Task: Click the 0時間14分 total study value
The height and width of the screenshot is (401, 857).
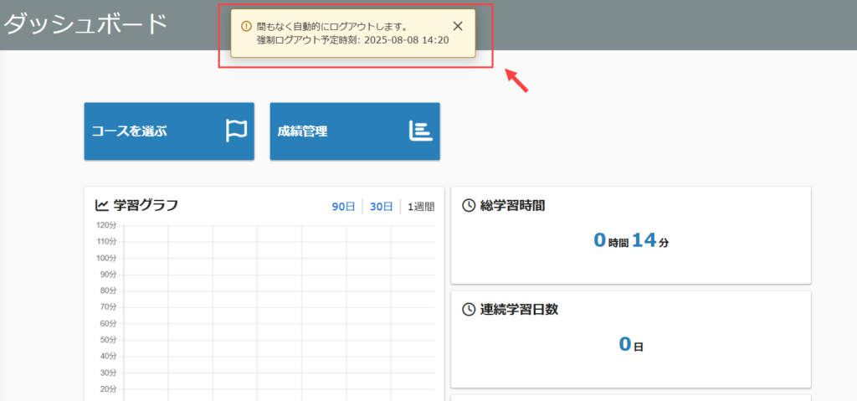Action: [x=631, y=241]
